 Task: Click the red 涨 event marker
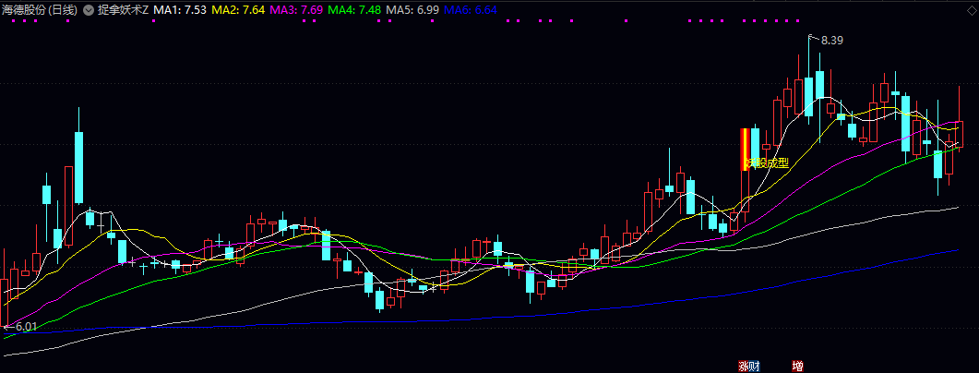[744, 367]
